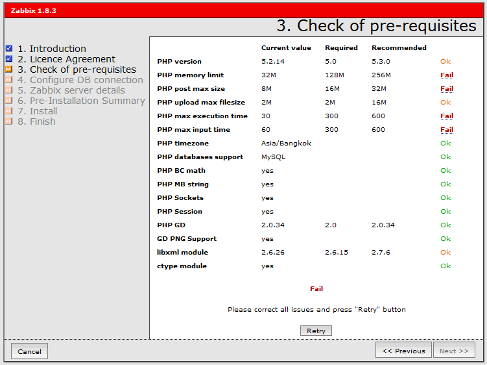This screenshot has width=487, height=365.
Task: Click the arrow icon beside Pre-Installation Summary
Action: pos(9,100)
